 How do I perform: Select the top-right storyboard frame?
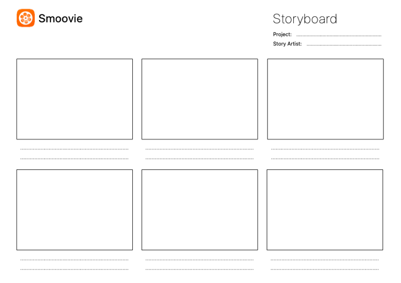coord(325,99)
